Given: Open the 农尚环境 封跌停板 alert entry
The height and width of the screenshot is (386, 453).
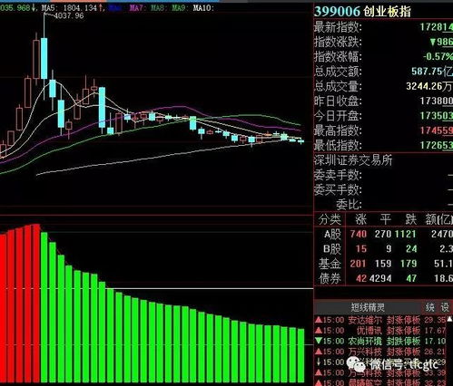Looking at the screenshot, I should (x=380, y=341).
